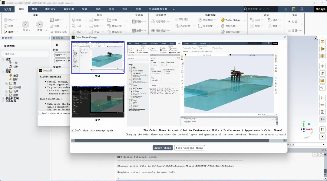Viewport: 327px width, 181px height.
Task: Collapse the outline view panel with the chevron
Action: 49,38
